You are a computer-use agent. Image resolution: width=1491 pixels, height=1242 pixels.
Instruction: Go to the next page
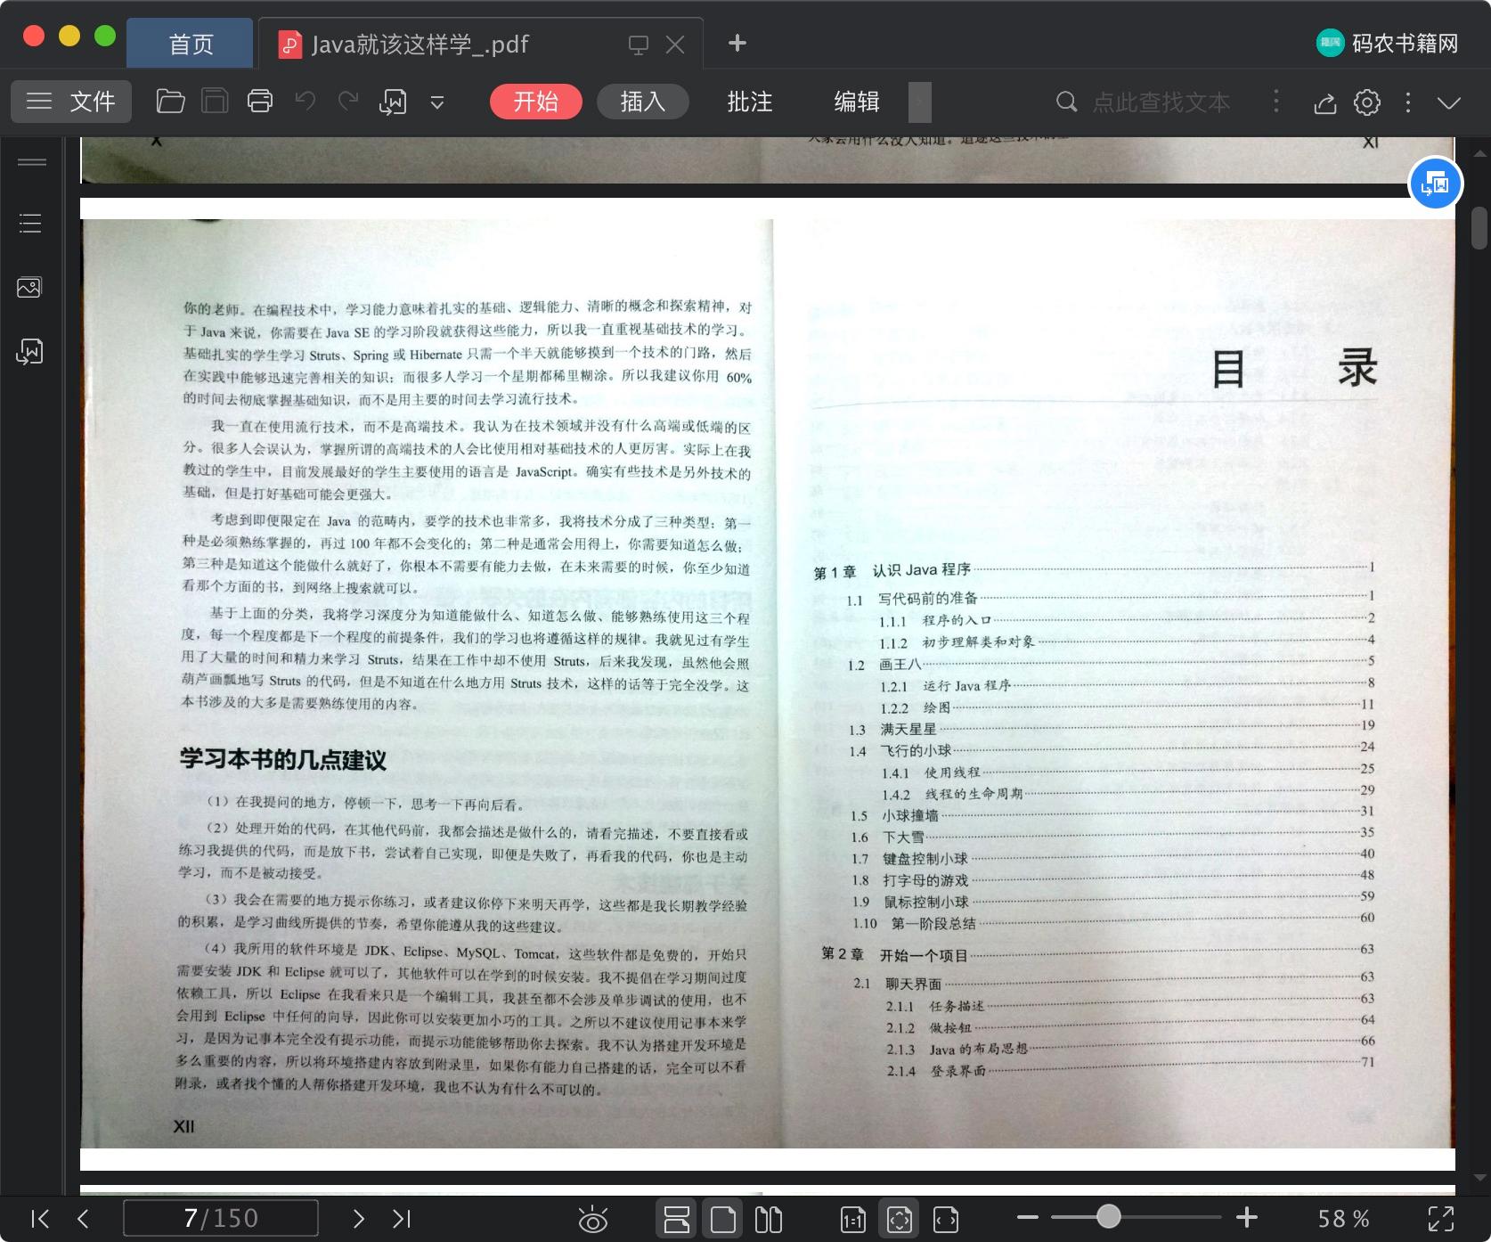coord(358,1218)
